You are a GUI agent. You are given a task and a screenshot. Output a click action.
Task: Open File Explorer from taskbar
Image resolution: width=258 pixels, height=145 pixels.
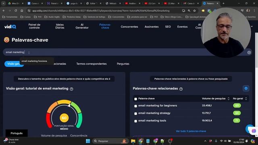tap(133, 141)
